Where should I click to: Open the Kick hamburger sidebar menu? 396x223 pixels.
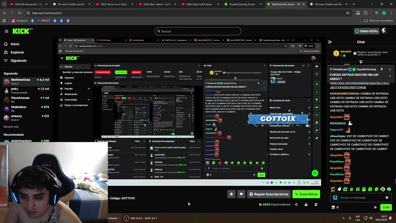coord(6,31)
